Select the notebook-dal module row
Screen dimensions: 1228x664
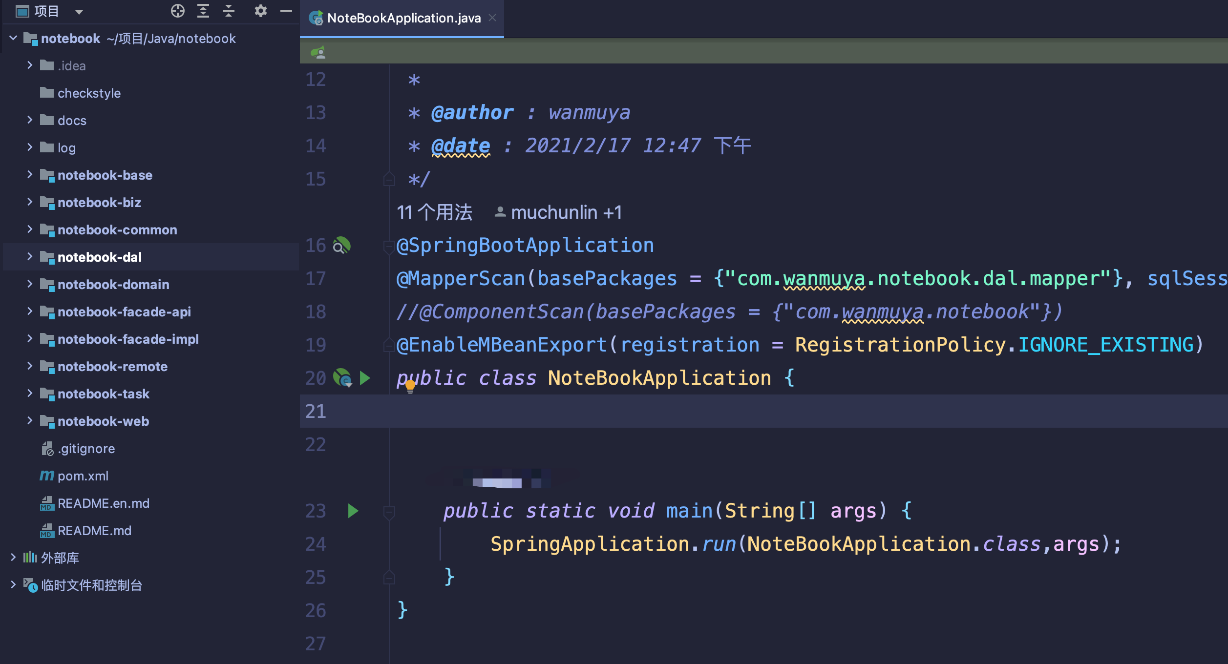point(151,257)
